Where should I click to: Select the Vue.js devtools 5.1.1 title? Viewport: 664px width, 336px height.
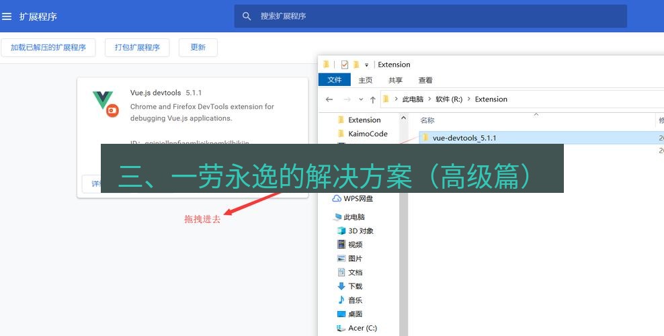(x=166, y=93)
